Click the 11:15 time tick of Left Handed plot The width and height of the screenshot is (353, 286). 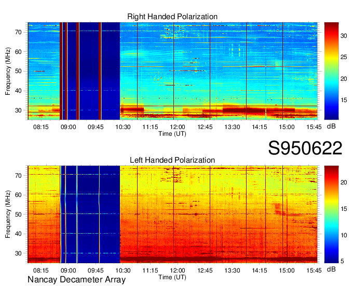150,270
